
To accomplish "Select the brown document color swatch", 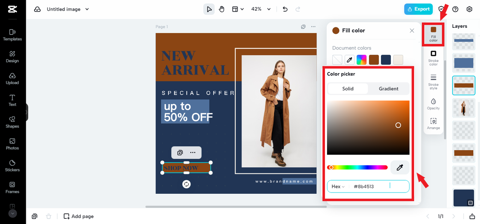I will click(374, 60).
